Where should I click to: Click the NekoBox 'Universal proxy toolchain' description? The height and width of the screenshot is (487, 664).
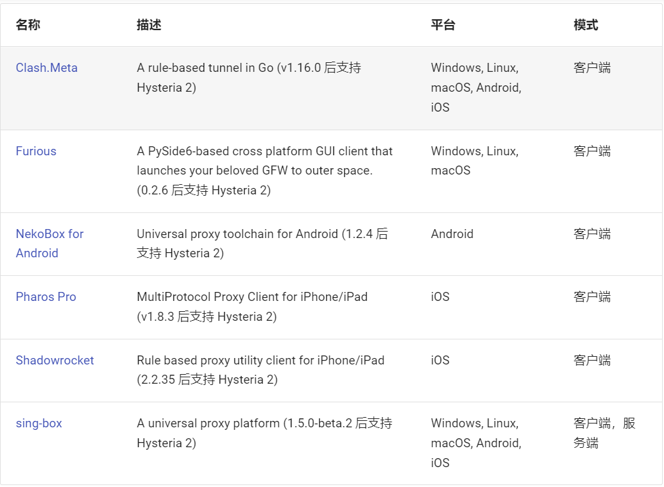pos(263,243)
